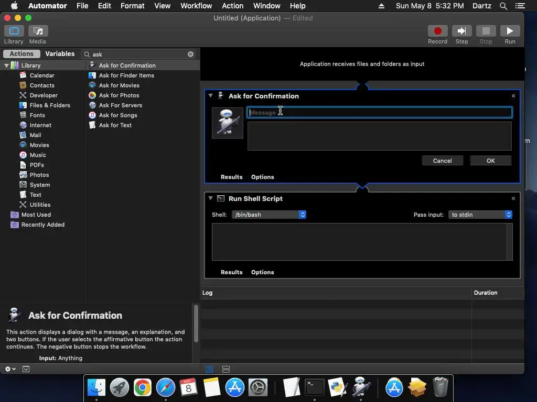Clear the search field text
The image size is (537, 402).
pyautogui.click(x=191, y=54)
